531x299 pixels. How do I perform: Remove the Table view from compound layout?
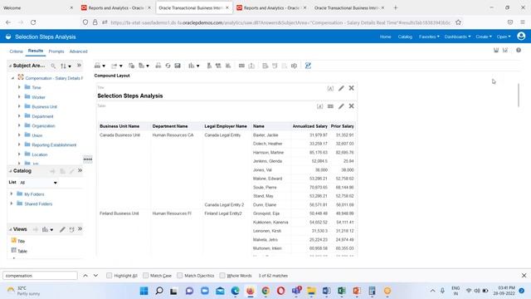351,106
